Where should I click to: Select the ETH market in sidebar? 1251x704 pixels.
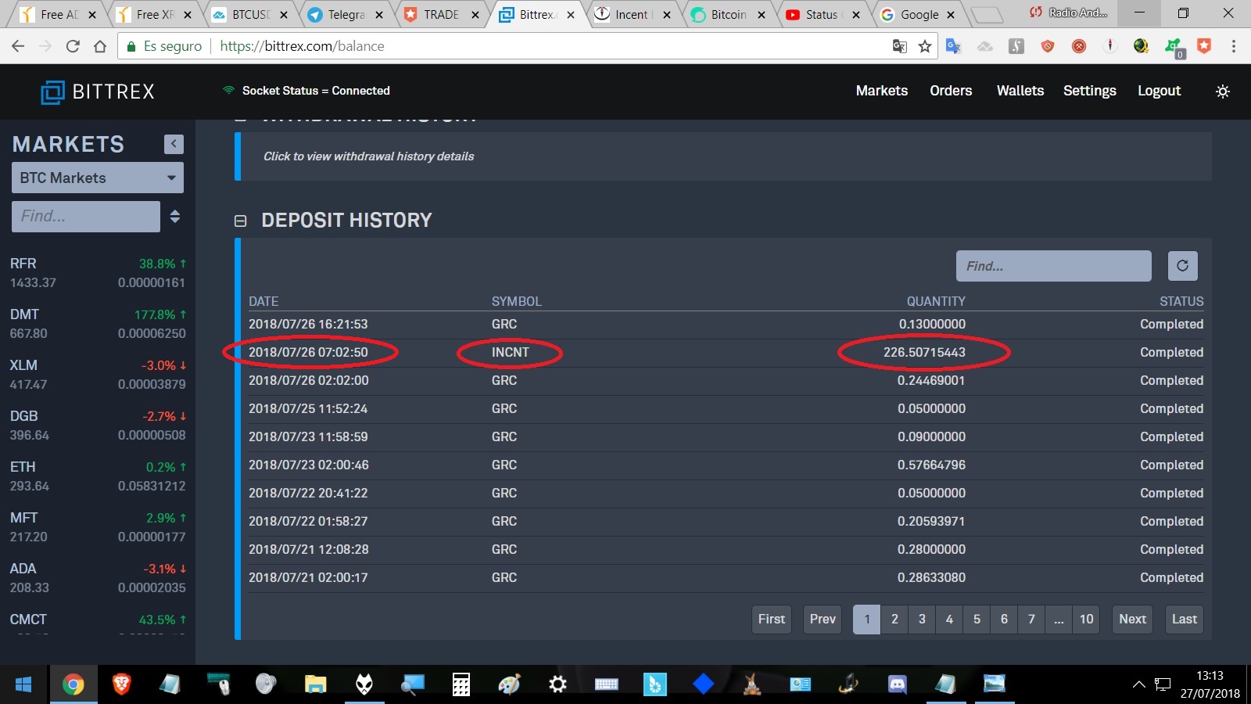pyautogui.click(x=98, y=476)
